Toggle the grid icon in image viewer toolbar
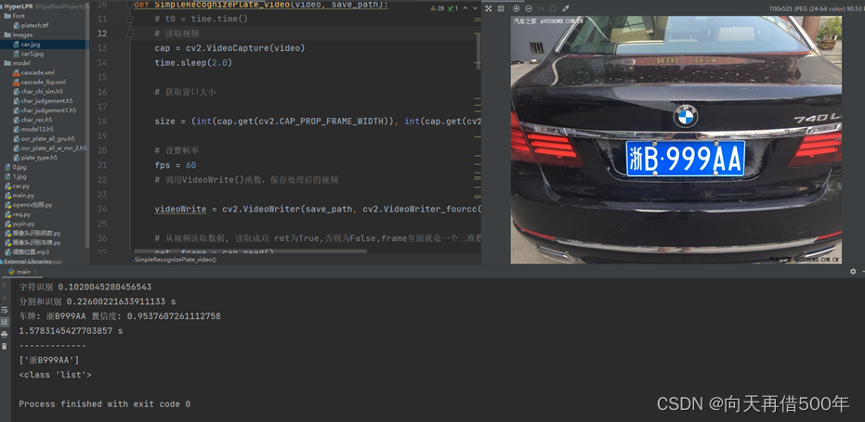This screenshot has height=422, width=865. click(x=501, y=9)
